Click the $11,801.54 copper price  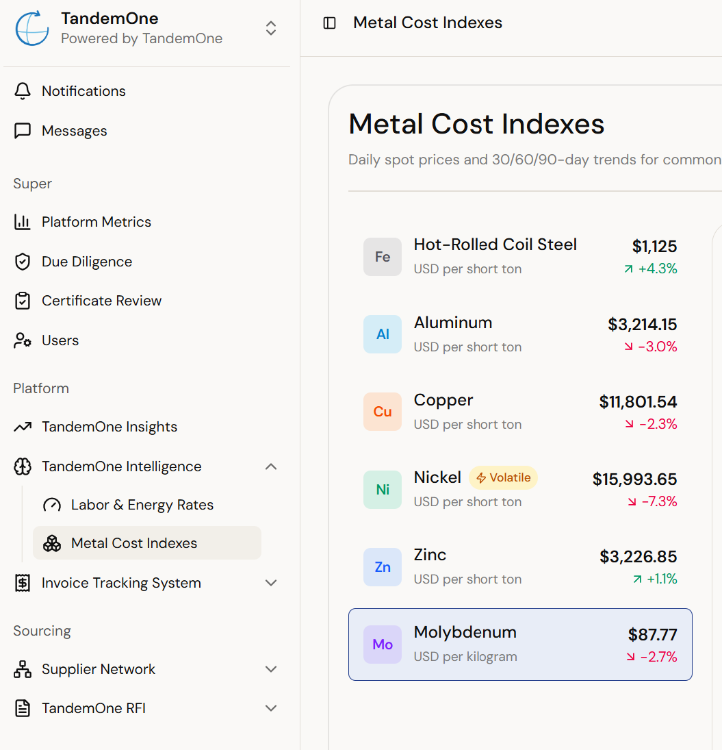click(x=638, y=402)
